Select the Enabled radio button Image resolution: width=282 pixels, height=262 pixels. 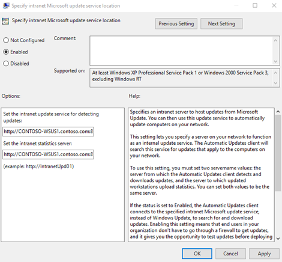pos(6,52)
